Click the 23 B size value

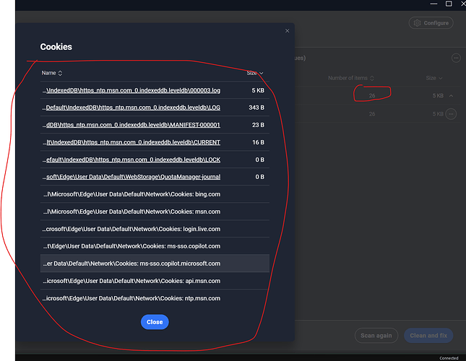pos(258,125)
